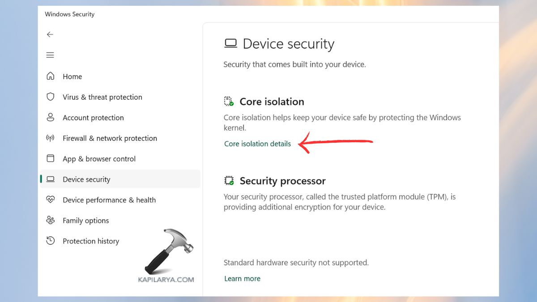The width and height of the screenshot is (537, 302).
Task: Switch to Device performance & health section
Action: point(109,200)
